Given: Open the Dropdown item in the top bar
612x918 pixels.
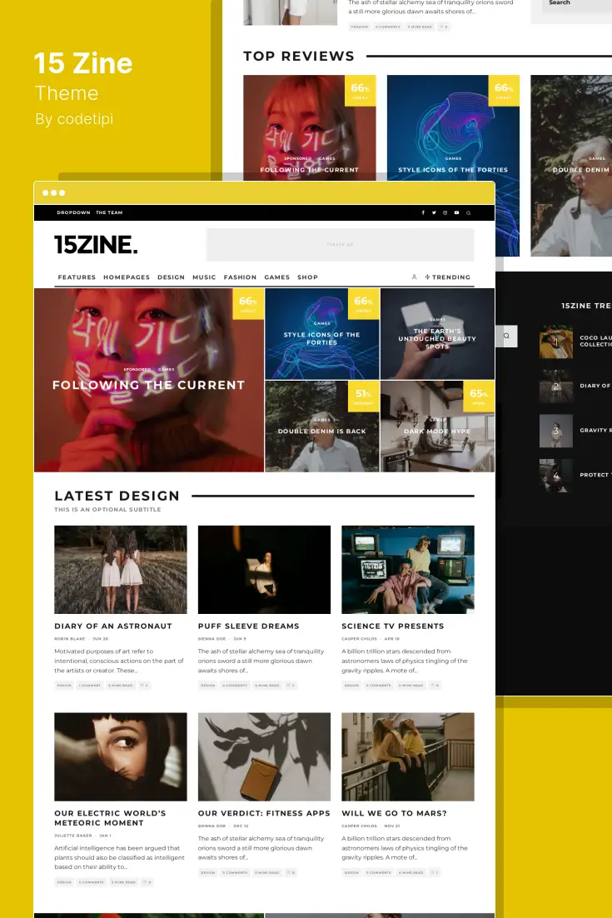Looking at the screenshot, I should (73, 212).
